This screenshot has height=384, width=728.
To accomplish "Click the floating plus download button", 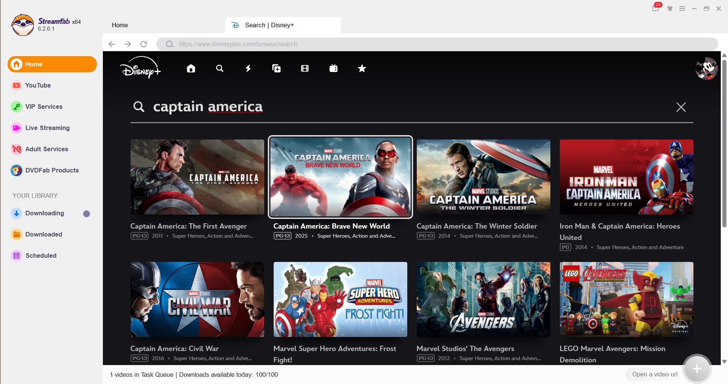I will coord(697,368).
